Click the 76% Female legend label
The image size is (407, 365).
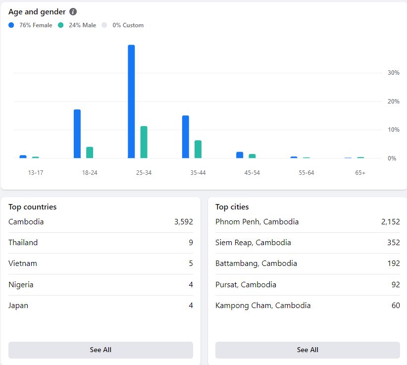coord(36,25)
